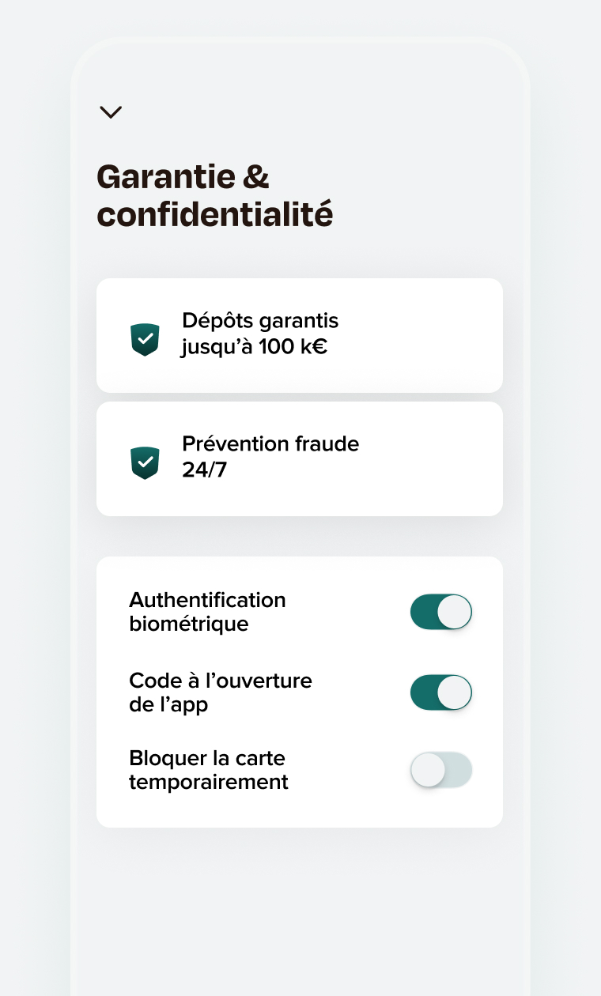The height and width of the screenshot is (996, 601).
Task: Click the Garantie & confidentialité heading
Action: pos(214,195)
